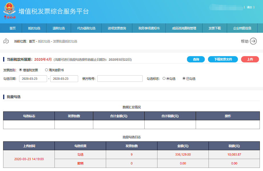Click the red 撤销 result cell

[x=80, y=163]
